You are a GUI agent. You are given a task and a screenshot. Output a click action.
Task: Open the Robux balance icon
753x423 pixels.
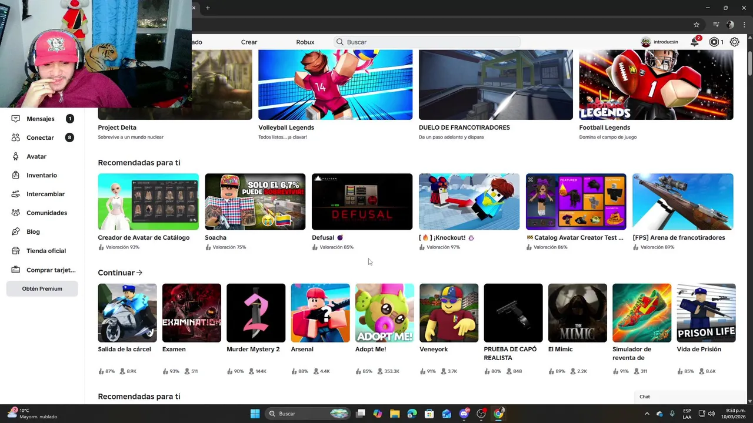[x=714, y=42]
